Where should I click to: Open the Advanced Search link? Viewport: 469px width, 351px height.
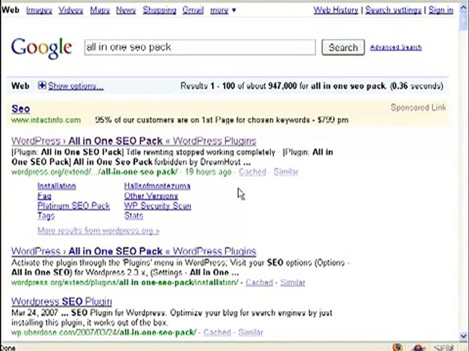click(x=396, y=47)
